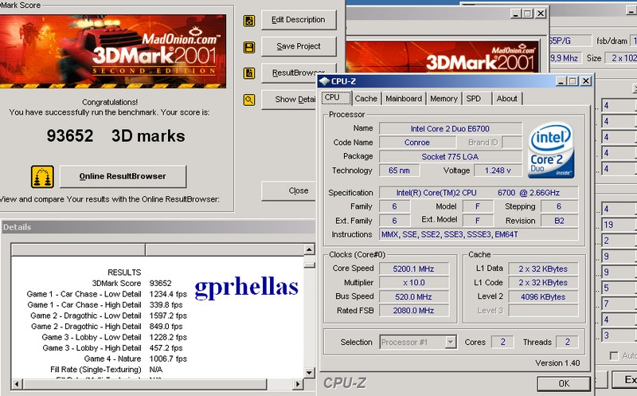Close the background 3DMark2001 window
Viewport: 637px width, 396px height.
[x=541, y=14]
